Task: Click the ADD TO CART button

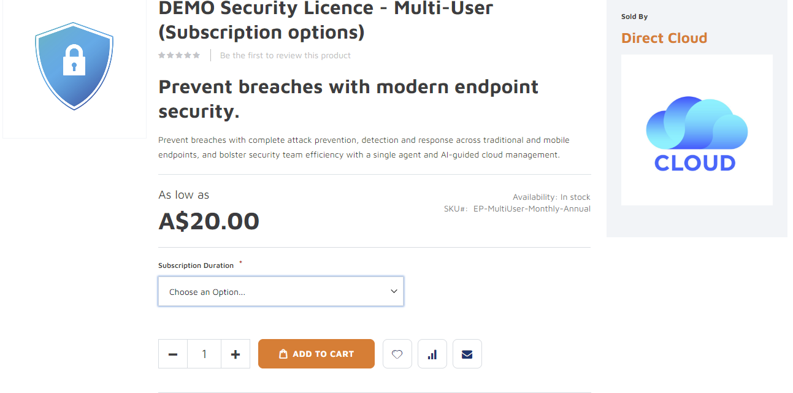Action: (x=316, y=354)
